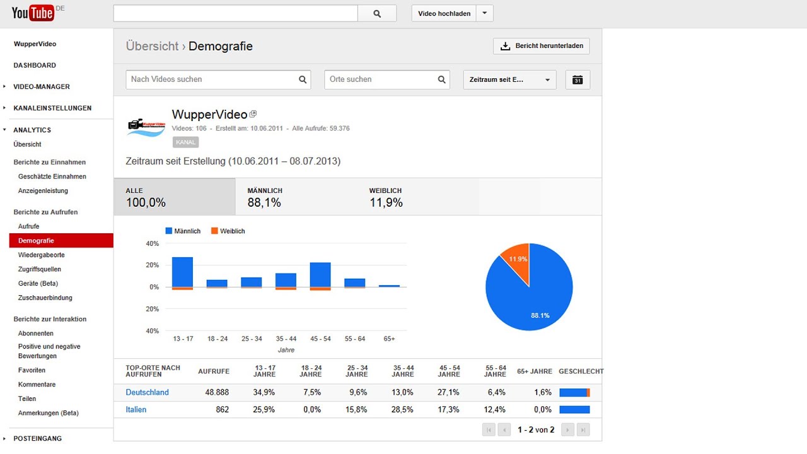Open Teilen report
The height and width of the screenshot is (454, 807).
27,399
